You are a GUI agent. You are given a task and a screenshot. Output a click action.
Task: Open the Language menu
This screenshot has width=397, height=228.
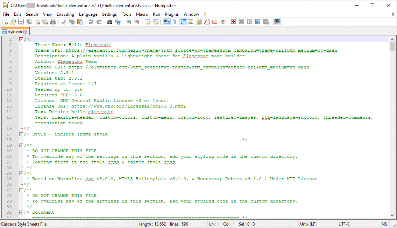tap(88, 14)
